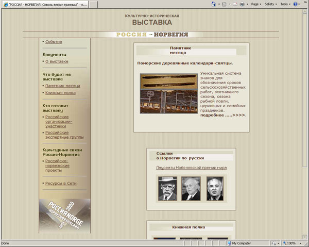Open the Page dropdown menu
This screenshot has width=309, height=247.
257,4
